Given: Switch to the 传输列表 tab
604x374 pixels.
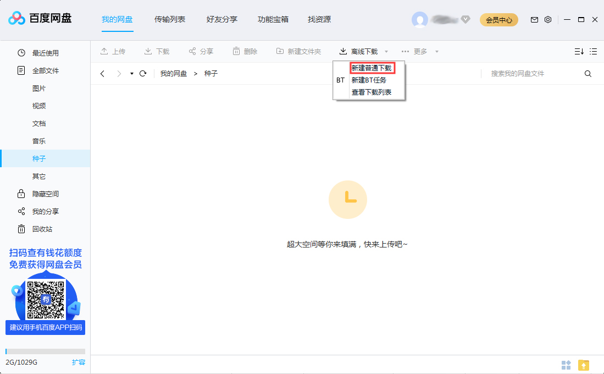Looking at the screenshot, I should (x=169, y=19).
